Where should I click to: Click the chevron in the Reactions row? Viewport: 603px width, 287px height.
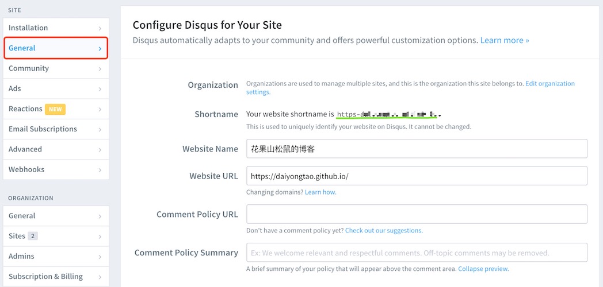100,110
